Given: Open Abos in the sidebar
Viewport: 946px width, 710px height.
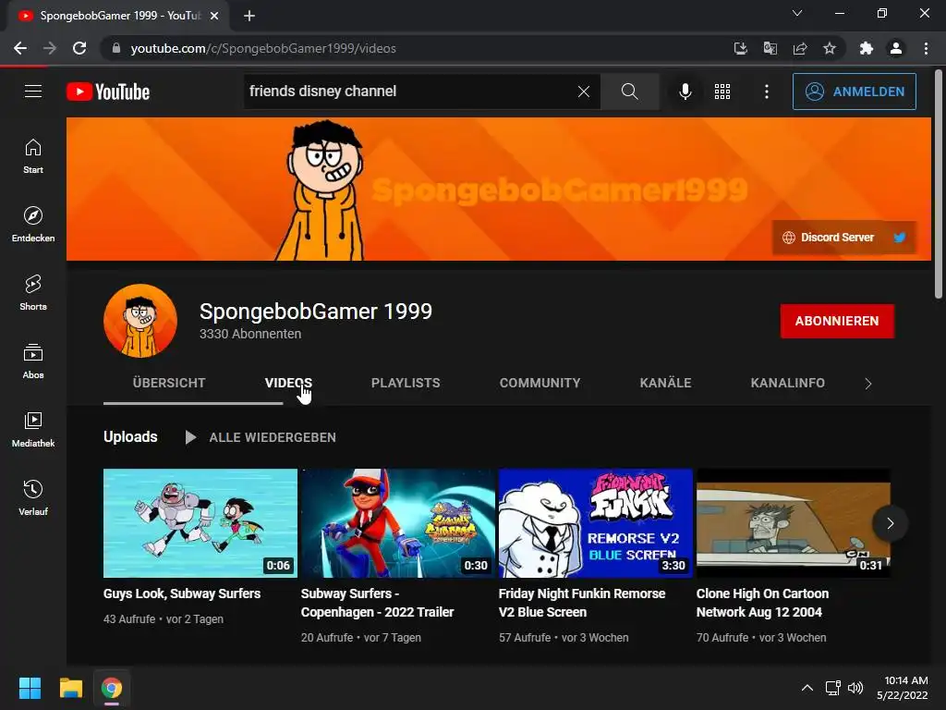Looking at the screenshot, I should (x=33, y=361).
